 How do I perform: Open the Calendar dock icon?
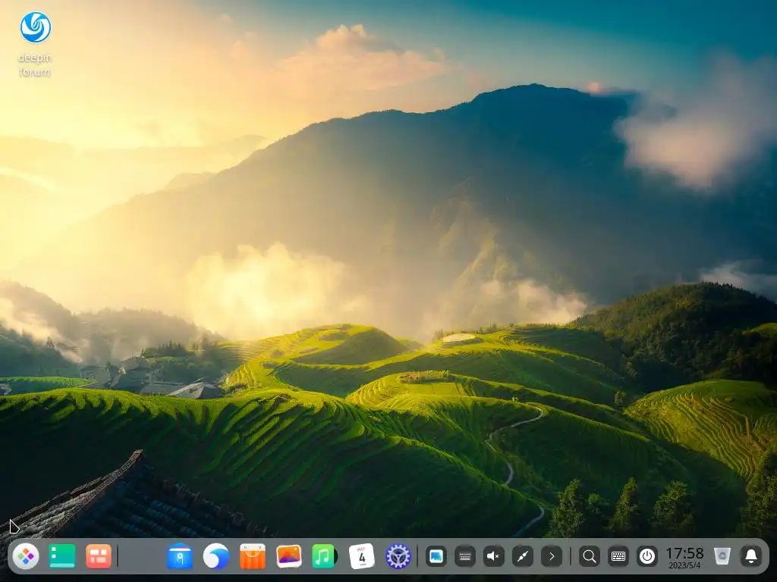point(362,556)
